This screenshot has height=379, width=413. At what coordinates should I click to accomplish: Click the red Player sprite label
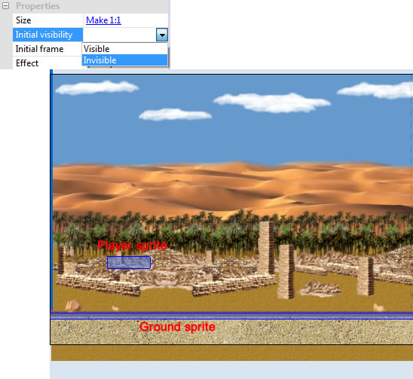pos(132,246)
